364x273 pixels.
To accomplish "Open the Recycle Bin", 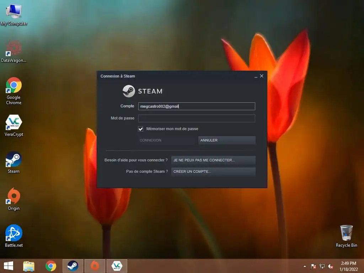I will 346,236.
